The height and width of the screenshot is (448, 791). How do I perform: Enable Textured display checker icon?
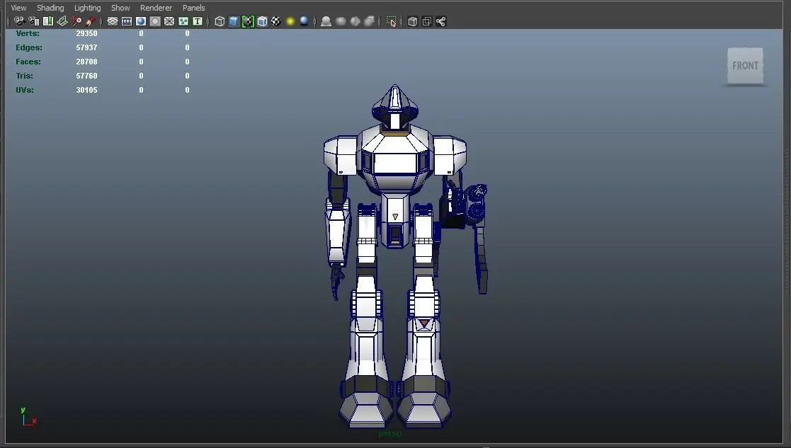coord(276,21)
